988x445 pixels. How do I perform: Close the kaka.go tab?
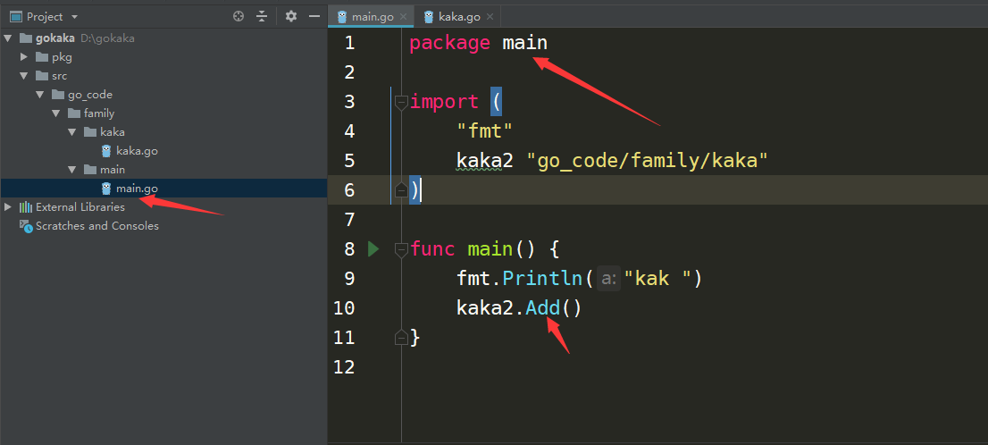(490, 17)
